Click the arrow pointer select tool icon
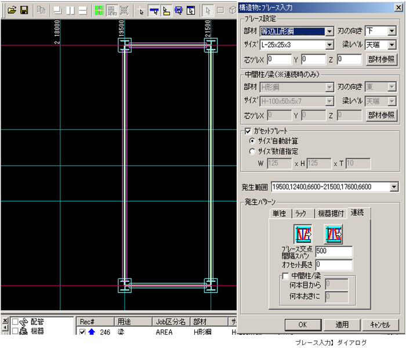406x348 pixels. pos(141,10)
